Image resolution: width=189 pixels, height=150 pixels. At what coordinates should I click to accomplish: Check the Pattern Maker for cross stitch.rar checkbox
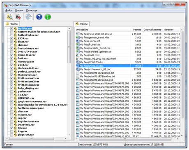click(12, 32)
